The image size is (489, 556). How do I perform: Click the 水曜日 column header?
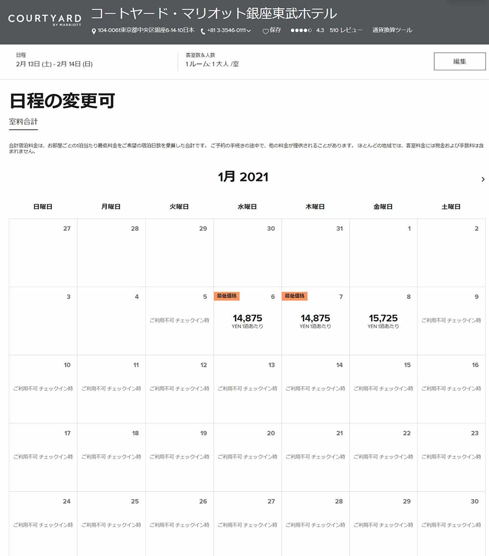pos(247,206)
